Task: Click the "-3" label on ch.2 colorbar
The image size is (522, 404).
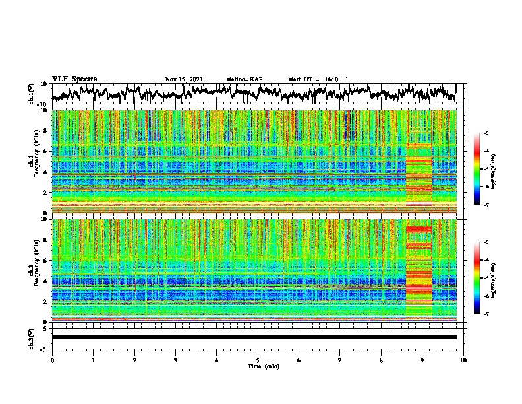Action: (x=486, y=242)
